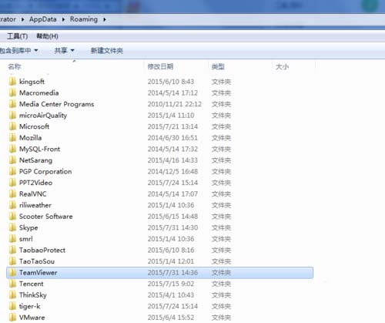Open the 工具(T) menu
385x323 pixels.
(18, 36)
